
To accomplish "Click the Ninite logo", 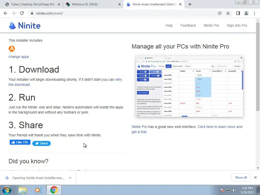I will click(25, 26).
